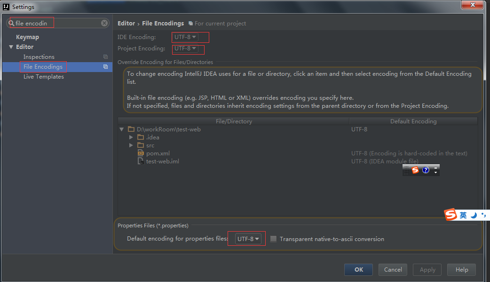Open the Project Encoding UTF-8 dropdown
Image resolution: width=490 pixels, height=282 pixels.
pos(185,48)
